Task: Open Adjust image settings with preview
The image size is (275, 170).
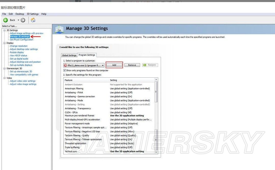Action: pos(27,33)
